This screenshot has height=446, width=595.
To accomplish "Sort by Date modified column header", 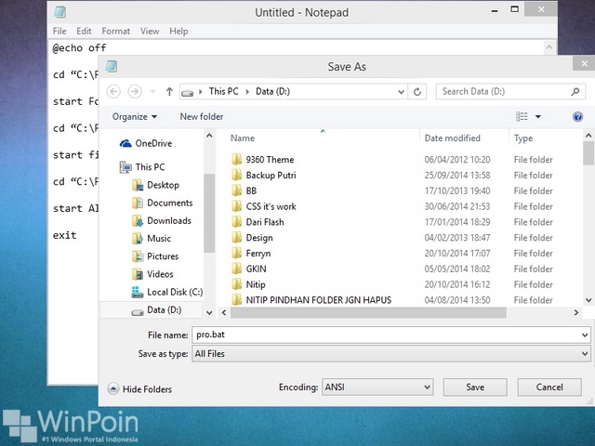I will point(453,138).
